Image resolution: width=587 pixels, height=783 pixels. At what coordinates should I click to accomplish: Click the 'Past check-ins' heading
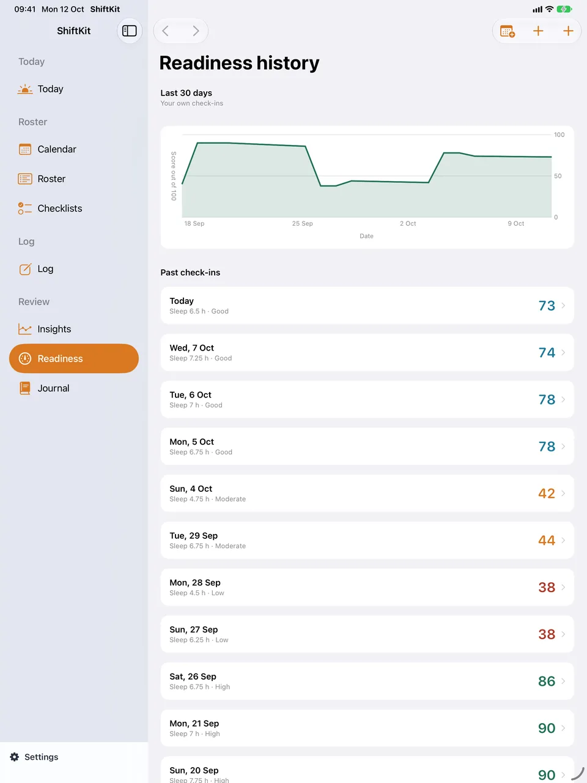[x=190, y=273]
